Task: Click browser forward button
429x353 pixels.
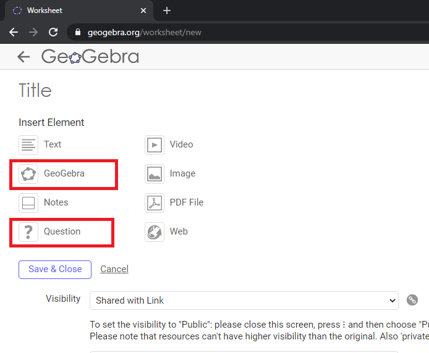Action: point(33,32)
